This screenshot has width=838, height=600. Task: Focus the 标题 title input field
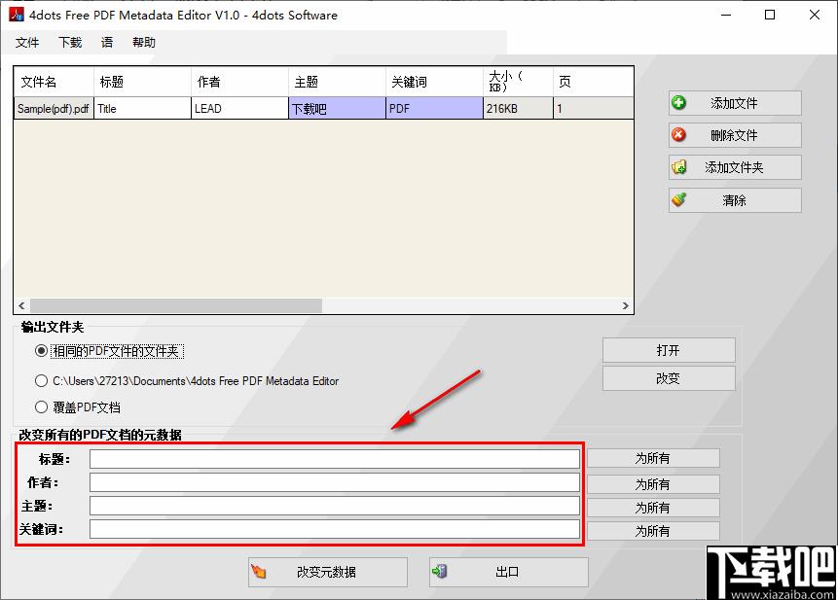click(335, 459)
